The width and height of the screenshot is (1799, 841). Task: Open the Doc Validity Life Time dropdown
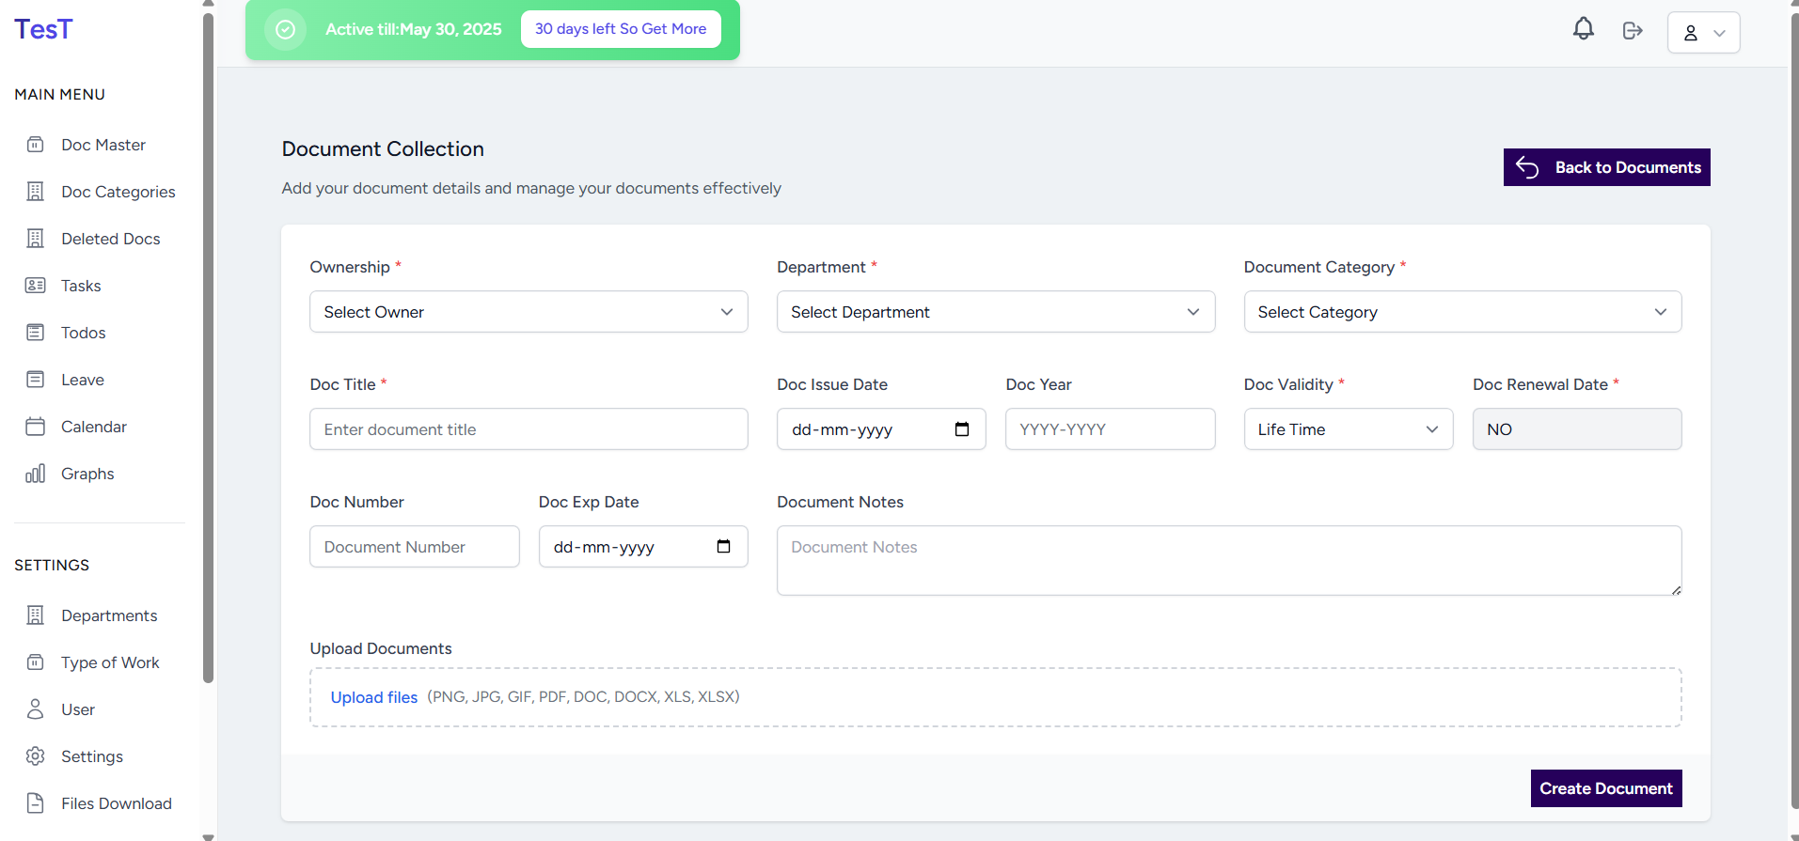coord(1348,429)
